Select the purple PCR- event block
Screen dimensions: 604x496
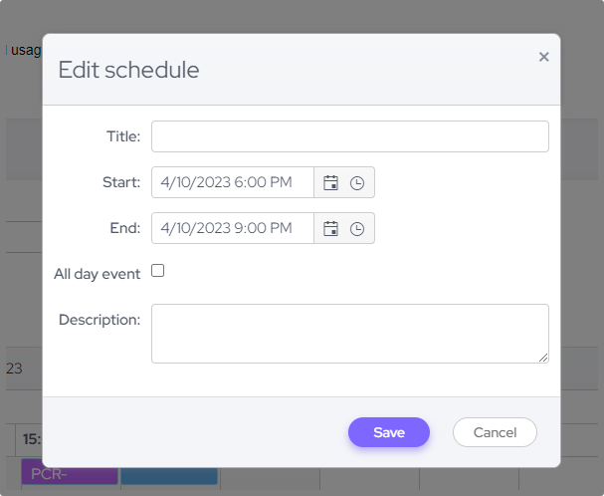[x=70, y=474]
